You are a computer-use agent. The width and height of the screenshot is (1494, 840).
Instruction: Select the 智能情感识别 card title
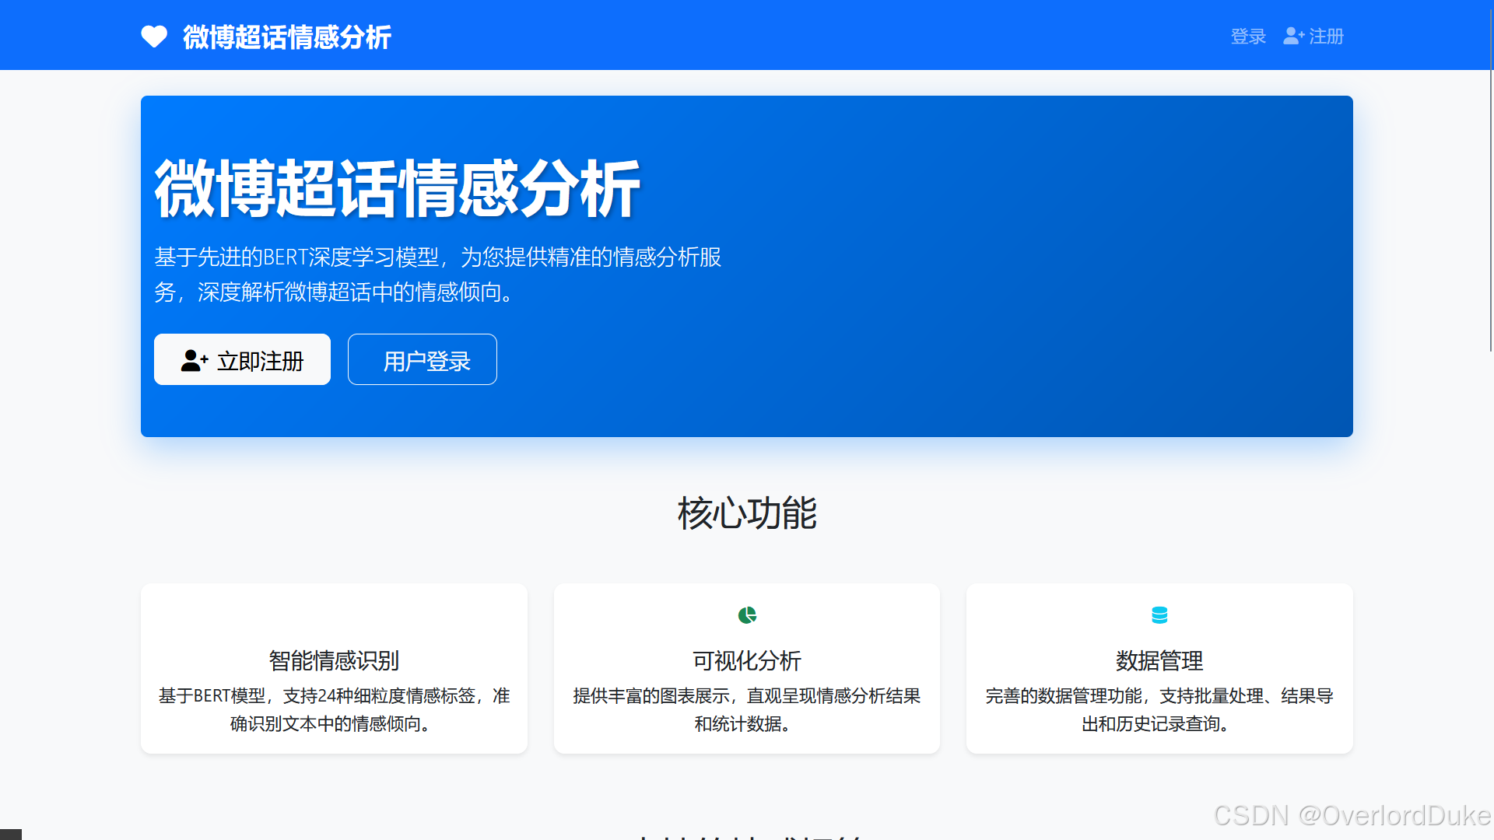(x=334, y=660)
